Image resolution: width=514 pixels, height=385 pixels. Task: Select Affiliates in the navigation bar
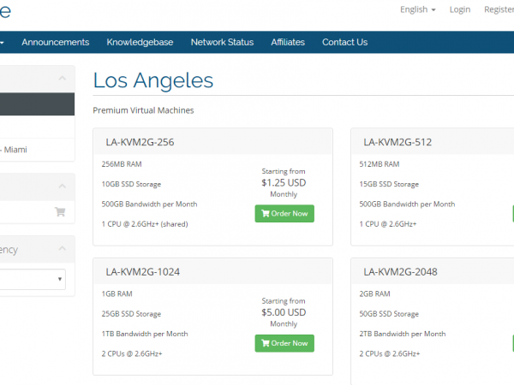click(x=288, y=42)
